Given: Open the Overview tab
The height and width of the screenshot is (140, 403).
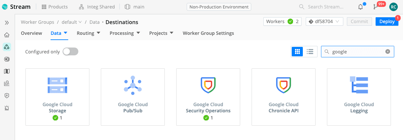Looking at the screenshot, I should tap(31, 33).
